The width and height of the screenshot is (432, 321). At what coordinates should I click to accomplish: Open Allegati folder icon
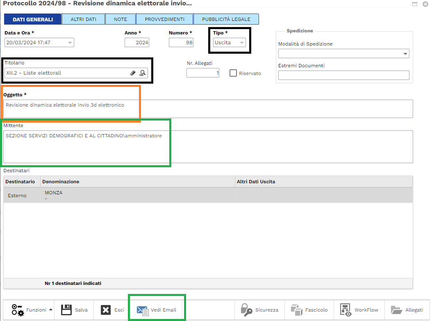point(396,310)
